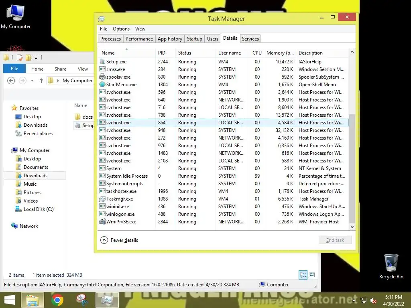
Task: Switch Explorer to large icons view
Action: 312,275
